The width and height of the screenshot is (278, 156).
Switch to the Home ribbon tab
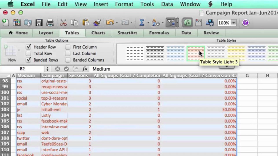tap(18, 33)
